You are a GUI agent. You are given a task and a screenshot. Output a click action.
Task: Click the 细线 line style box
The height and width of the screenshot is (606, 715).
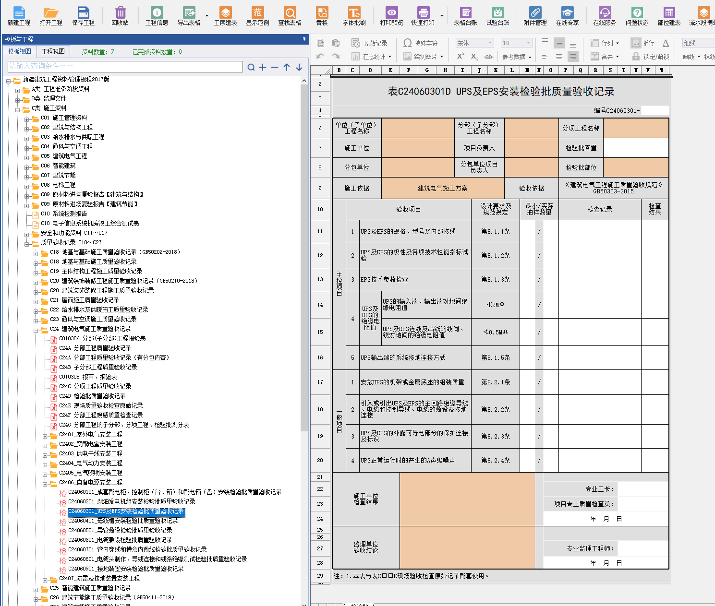click(x=698, y=43)
